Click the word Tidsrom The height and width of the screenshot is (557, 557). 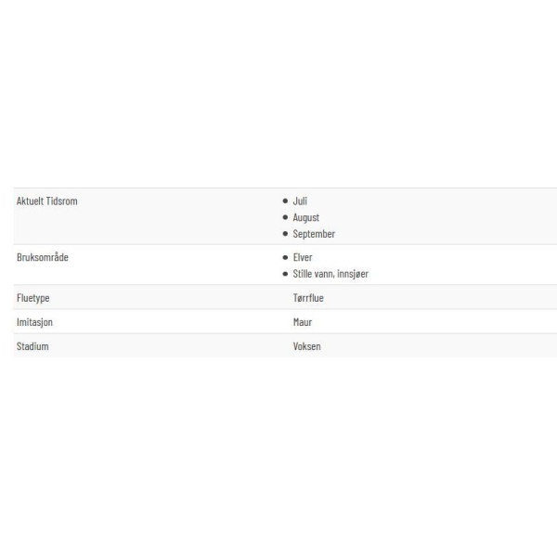click(x=62, y=201)
